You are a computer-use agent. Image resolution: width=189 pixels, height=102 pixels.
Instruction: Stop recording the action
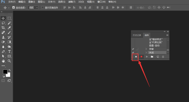136,57
